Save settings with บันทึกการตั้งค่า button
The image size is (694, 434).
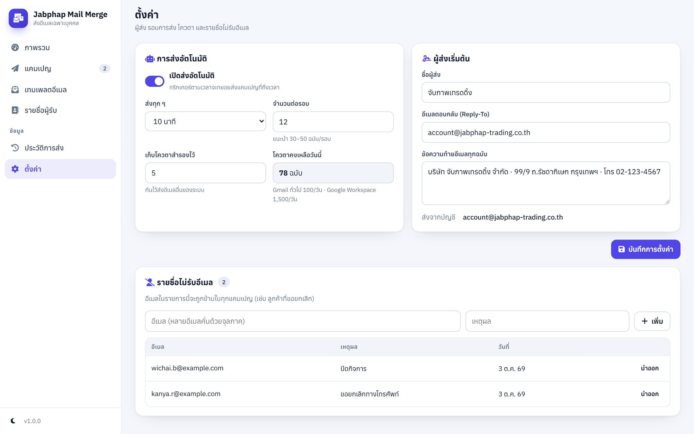645,249
